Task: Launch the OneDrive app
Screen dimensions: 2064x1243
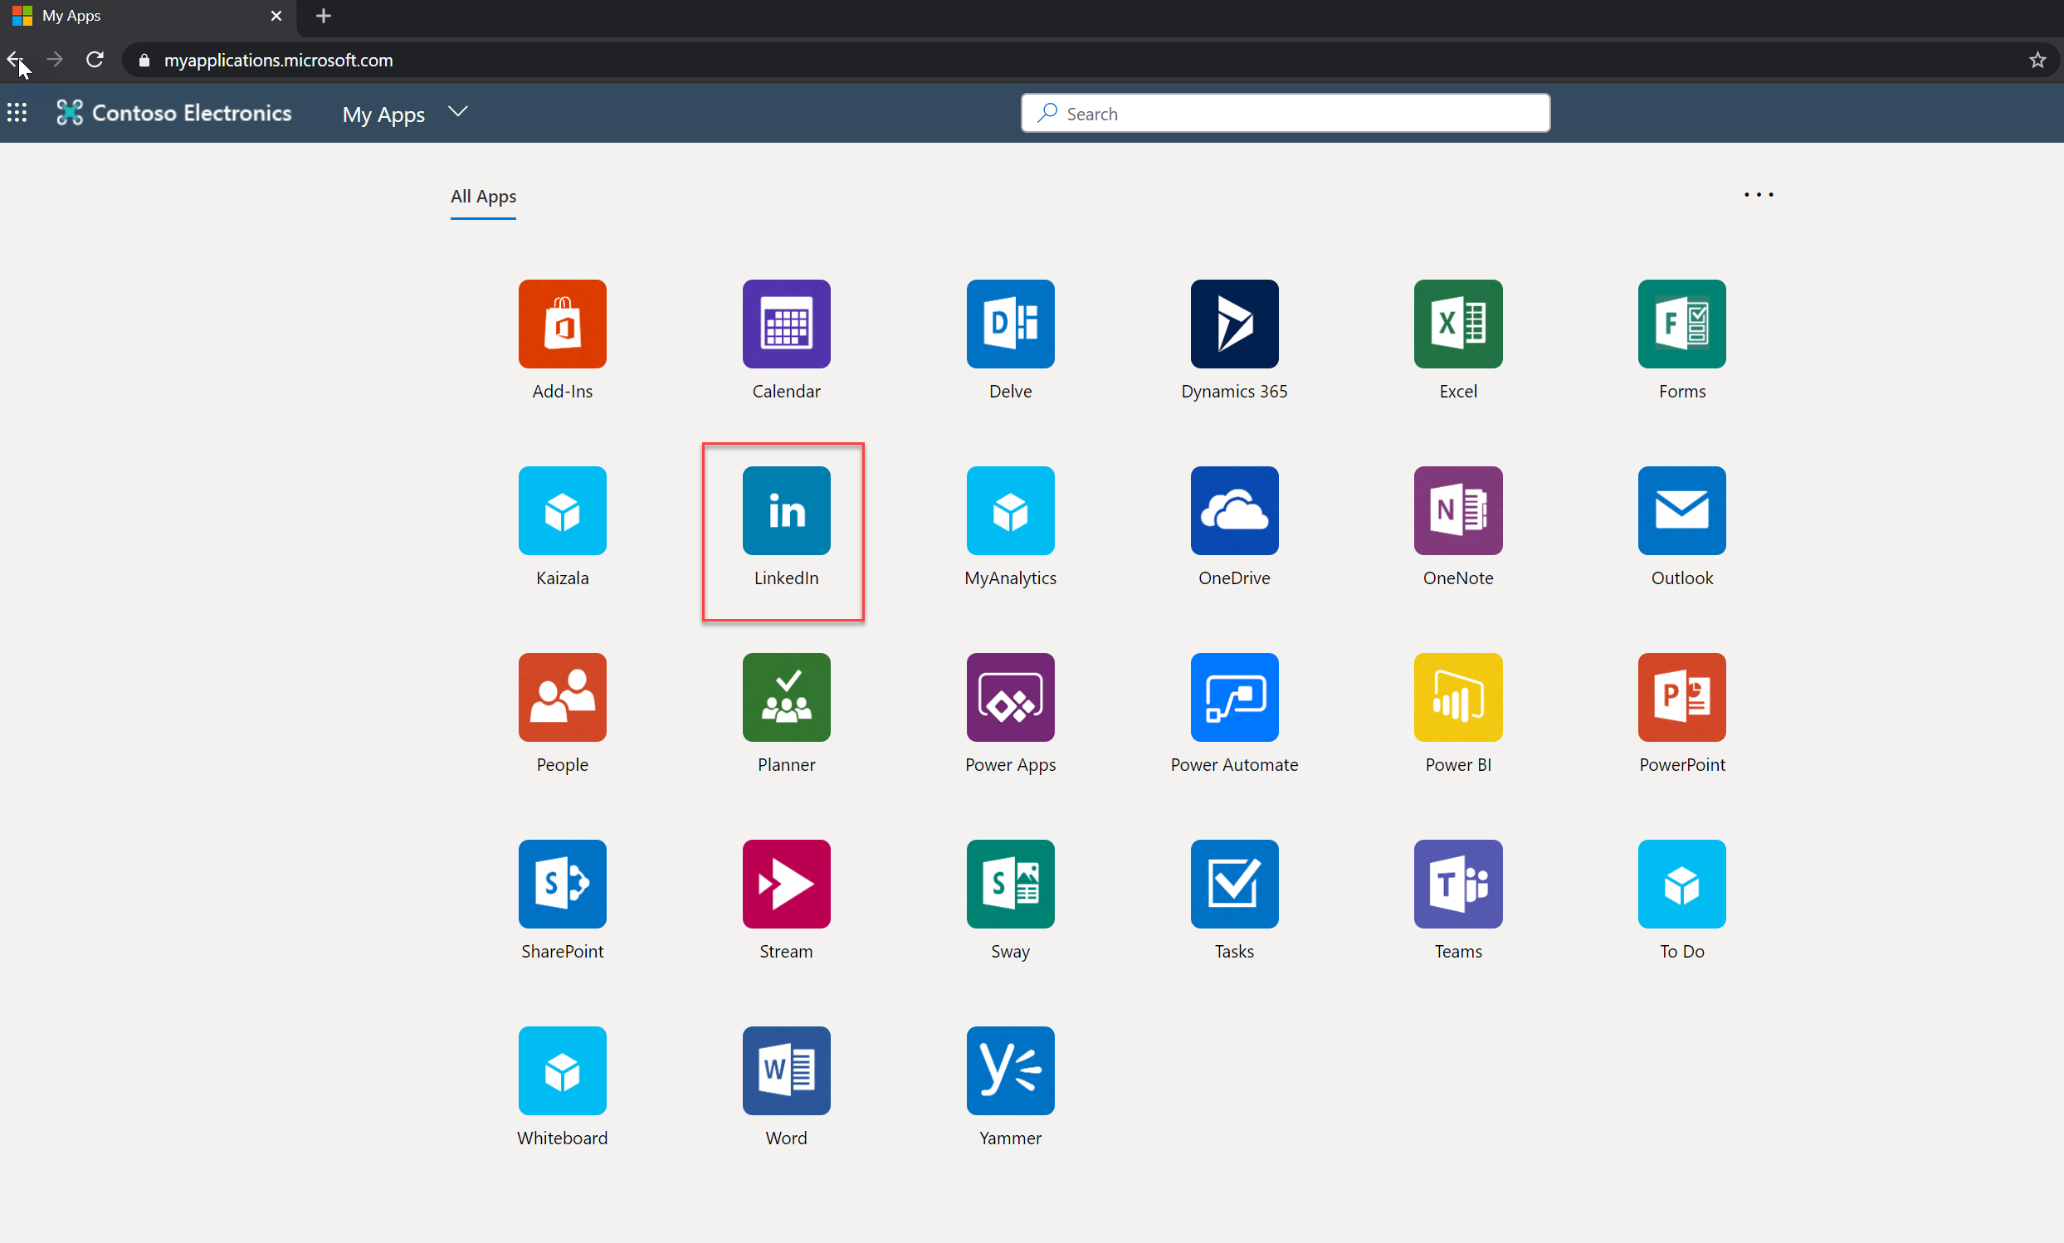Action: click(1234, 510)
